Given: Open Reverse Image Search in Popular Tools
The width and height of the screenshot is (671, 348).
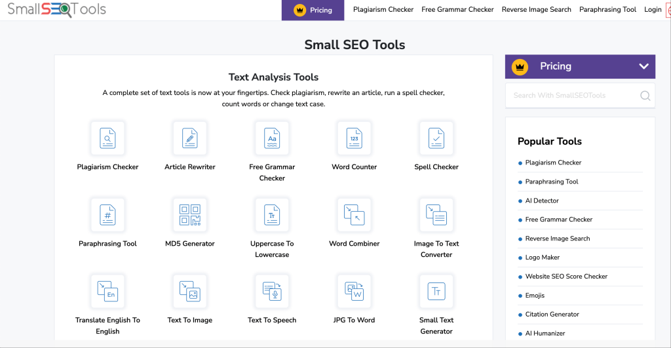Looking at the screenshot, I should [x=558, y=239].
